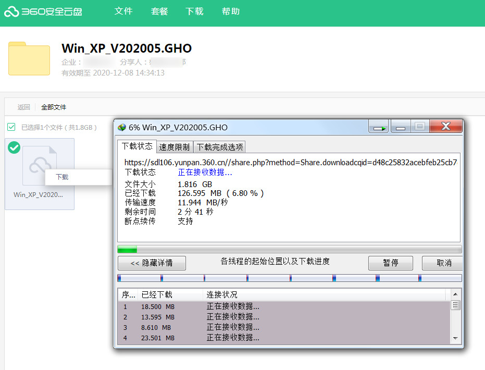
Task: Click the << 隐藏详情 button
Action: point(152,263)
